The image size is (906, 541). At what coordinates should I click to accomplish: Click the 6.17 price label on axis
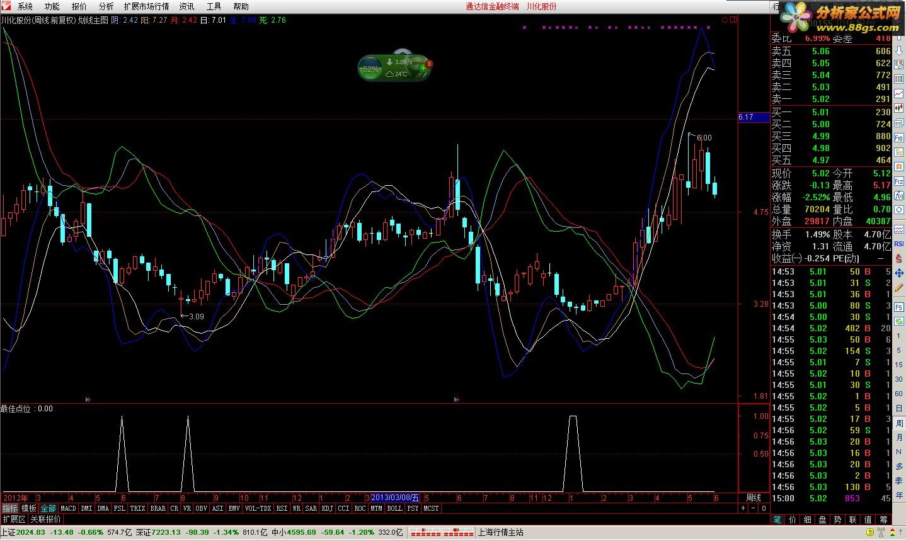(x=754, y=117)
